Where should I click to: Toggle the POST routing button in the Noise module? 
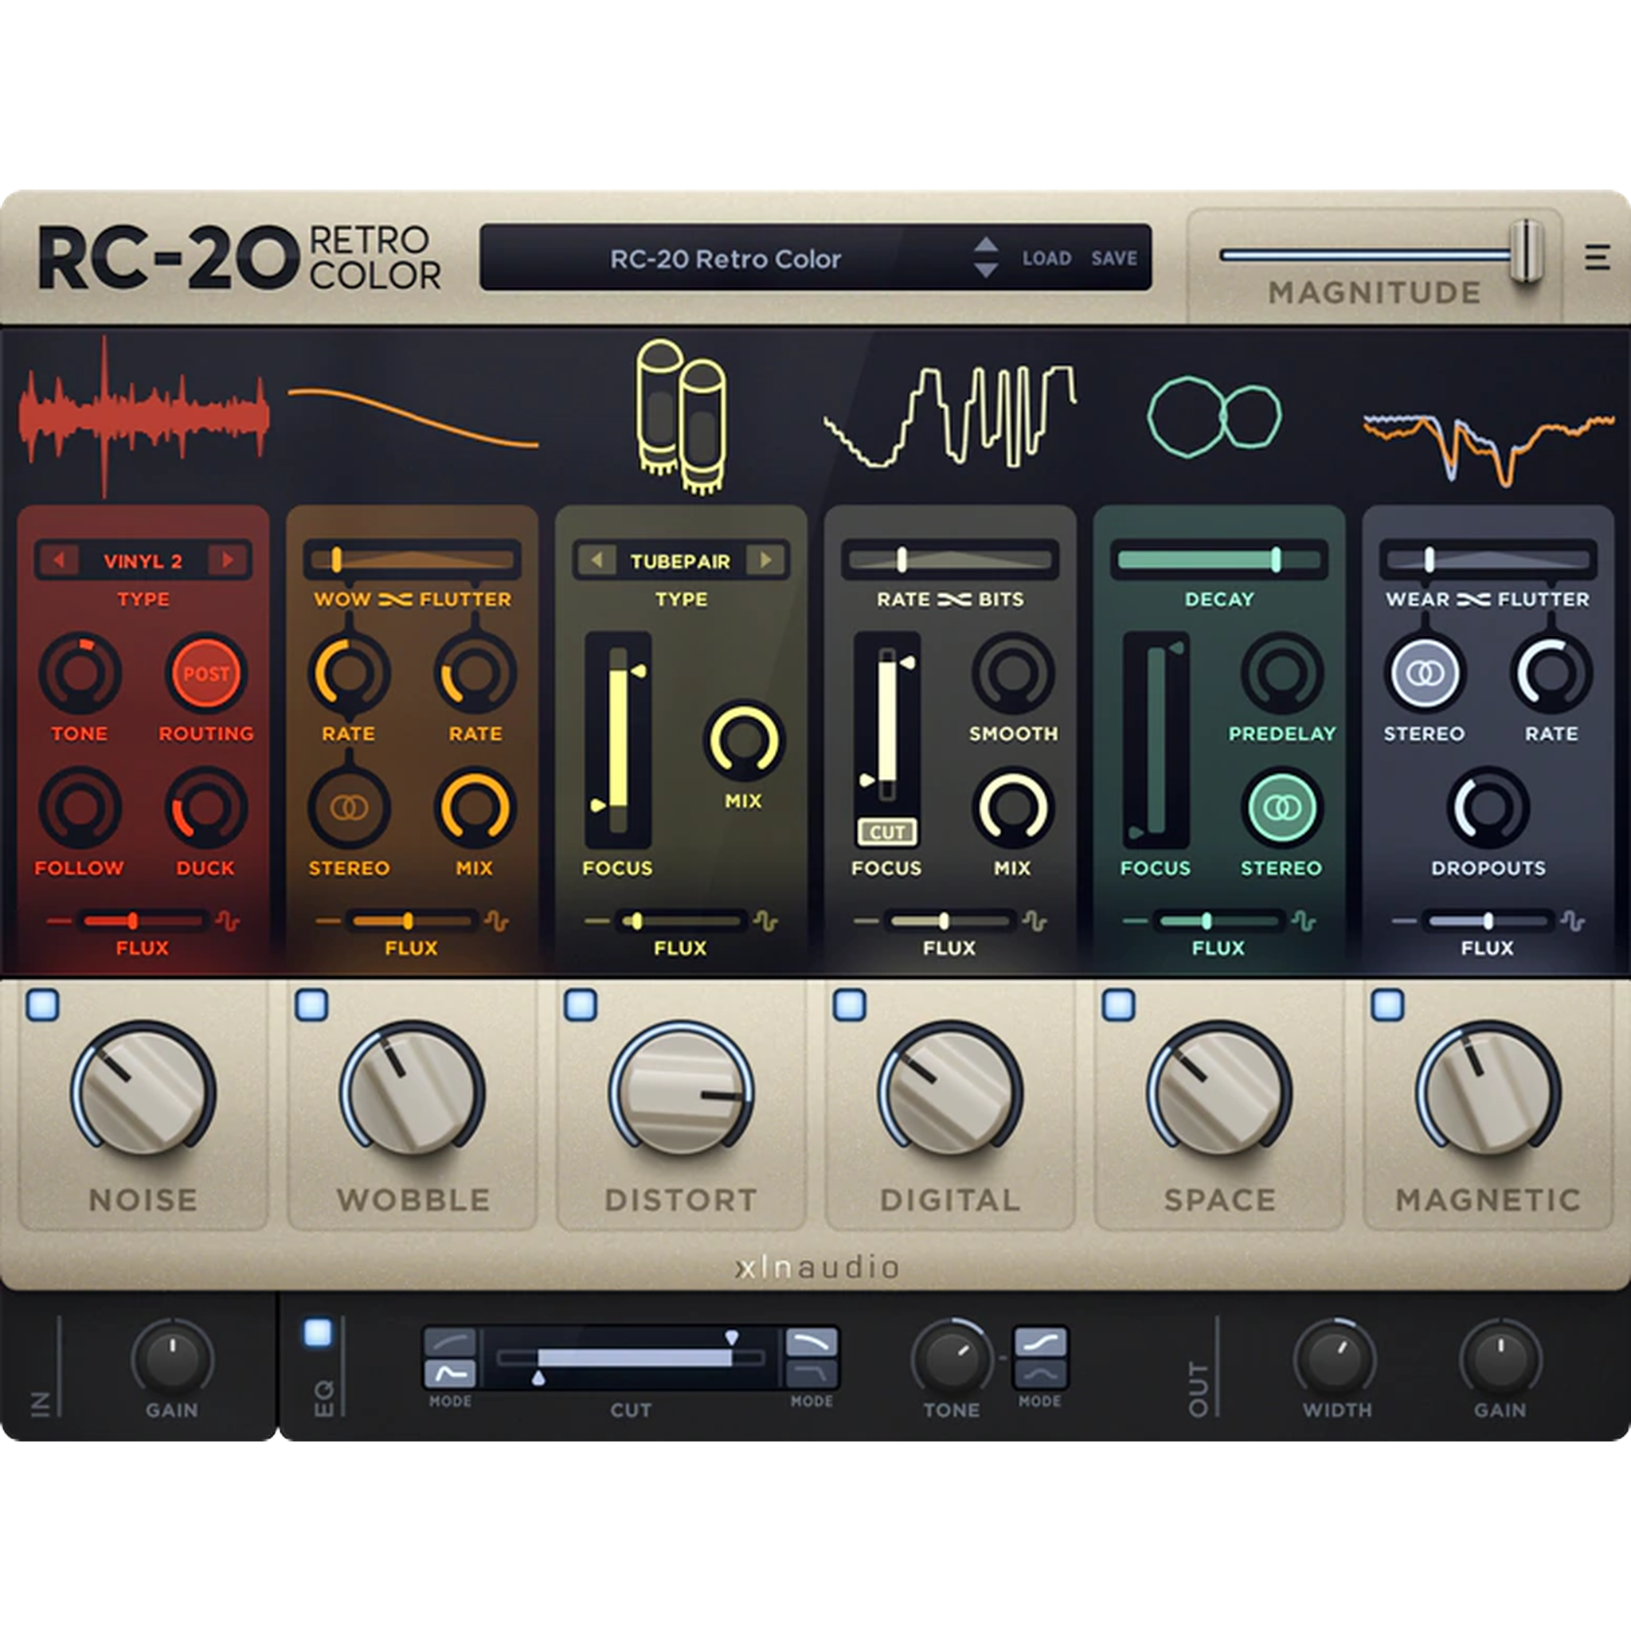pos(207,675)
